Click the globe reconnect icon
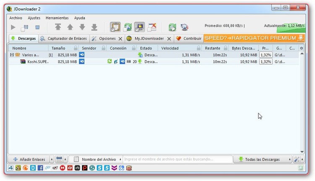Viewport: 315px width, 181px height. click(184, 27)
